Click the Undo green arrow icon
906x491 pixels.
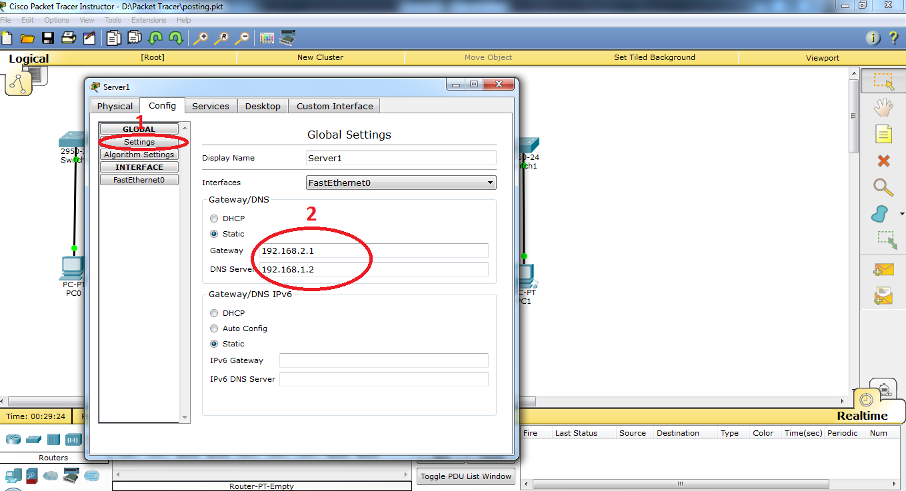155,38
